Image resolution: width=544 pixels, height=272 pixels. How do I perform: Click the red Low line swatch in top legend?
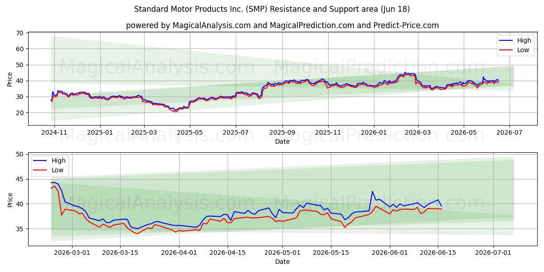[507, 50]
